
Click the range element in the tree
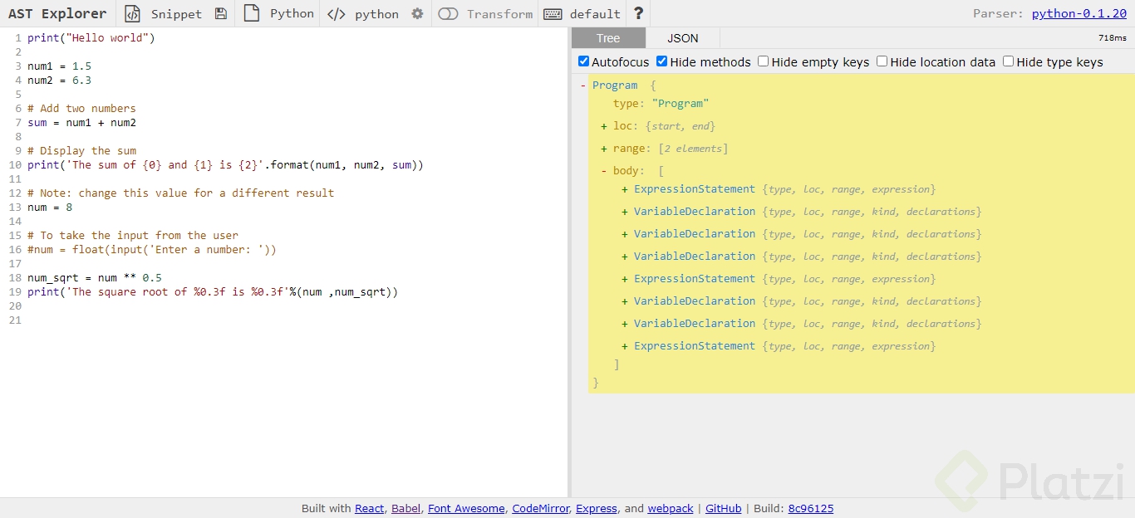point(631,148)
